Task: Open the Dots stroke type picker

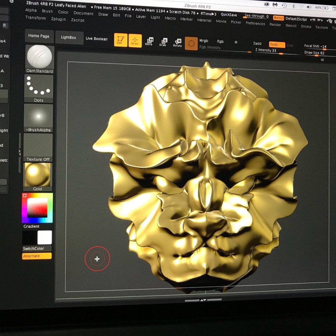Action: tap(38, 89)
